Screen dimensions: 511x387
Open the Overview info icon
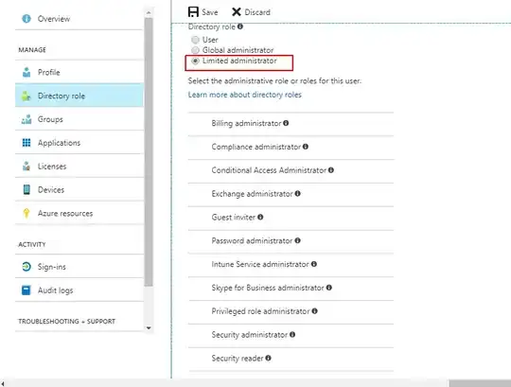click(26, 19)
